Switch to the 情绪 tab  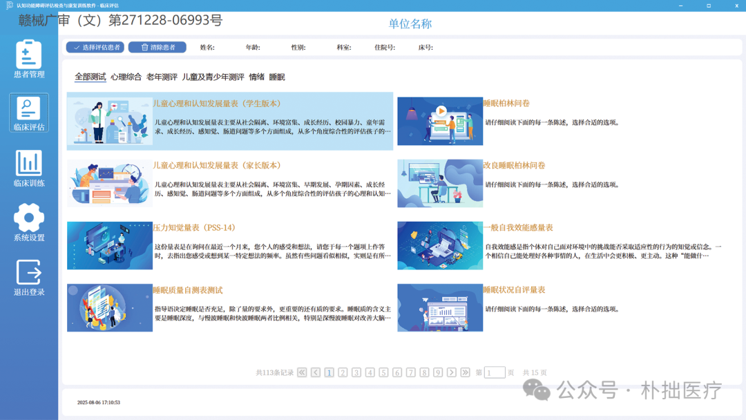coord(256,77)
